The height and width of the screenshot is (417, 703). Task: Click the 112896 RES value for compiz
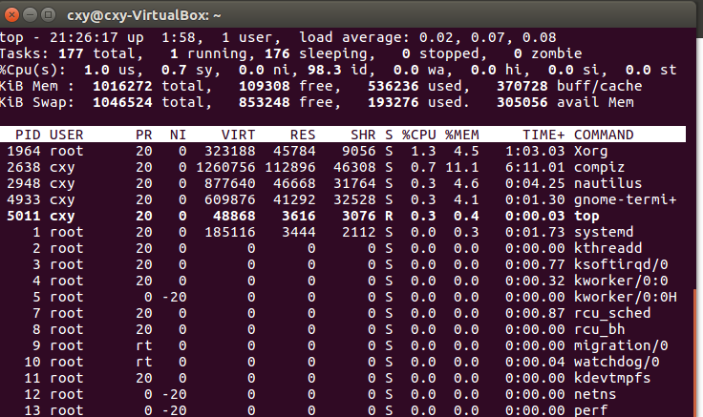coord(290,168)
